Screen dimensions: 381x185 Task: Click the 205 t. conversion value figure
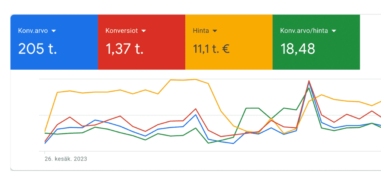[37, 49]
